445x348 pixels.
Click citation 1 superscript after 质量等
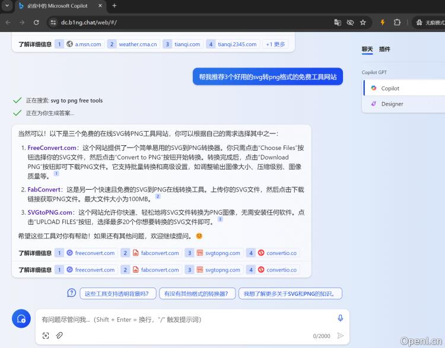(56, 173)
